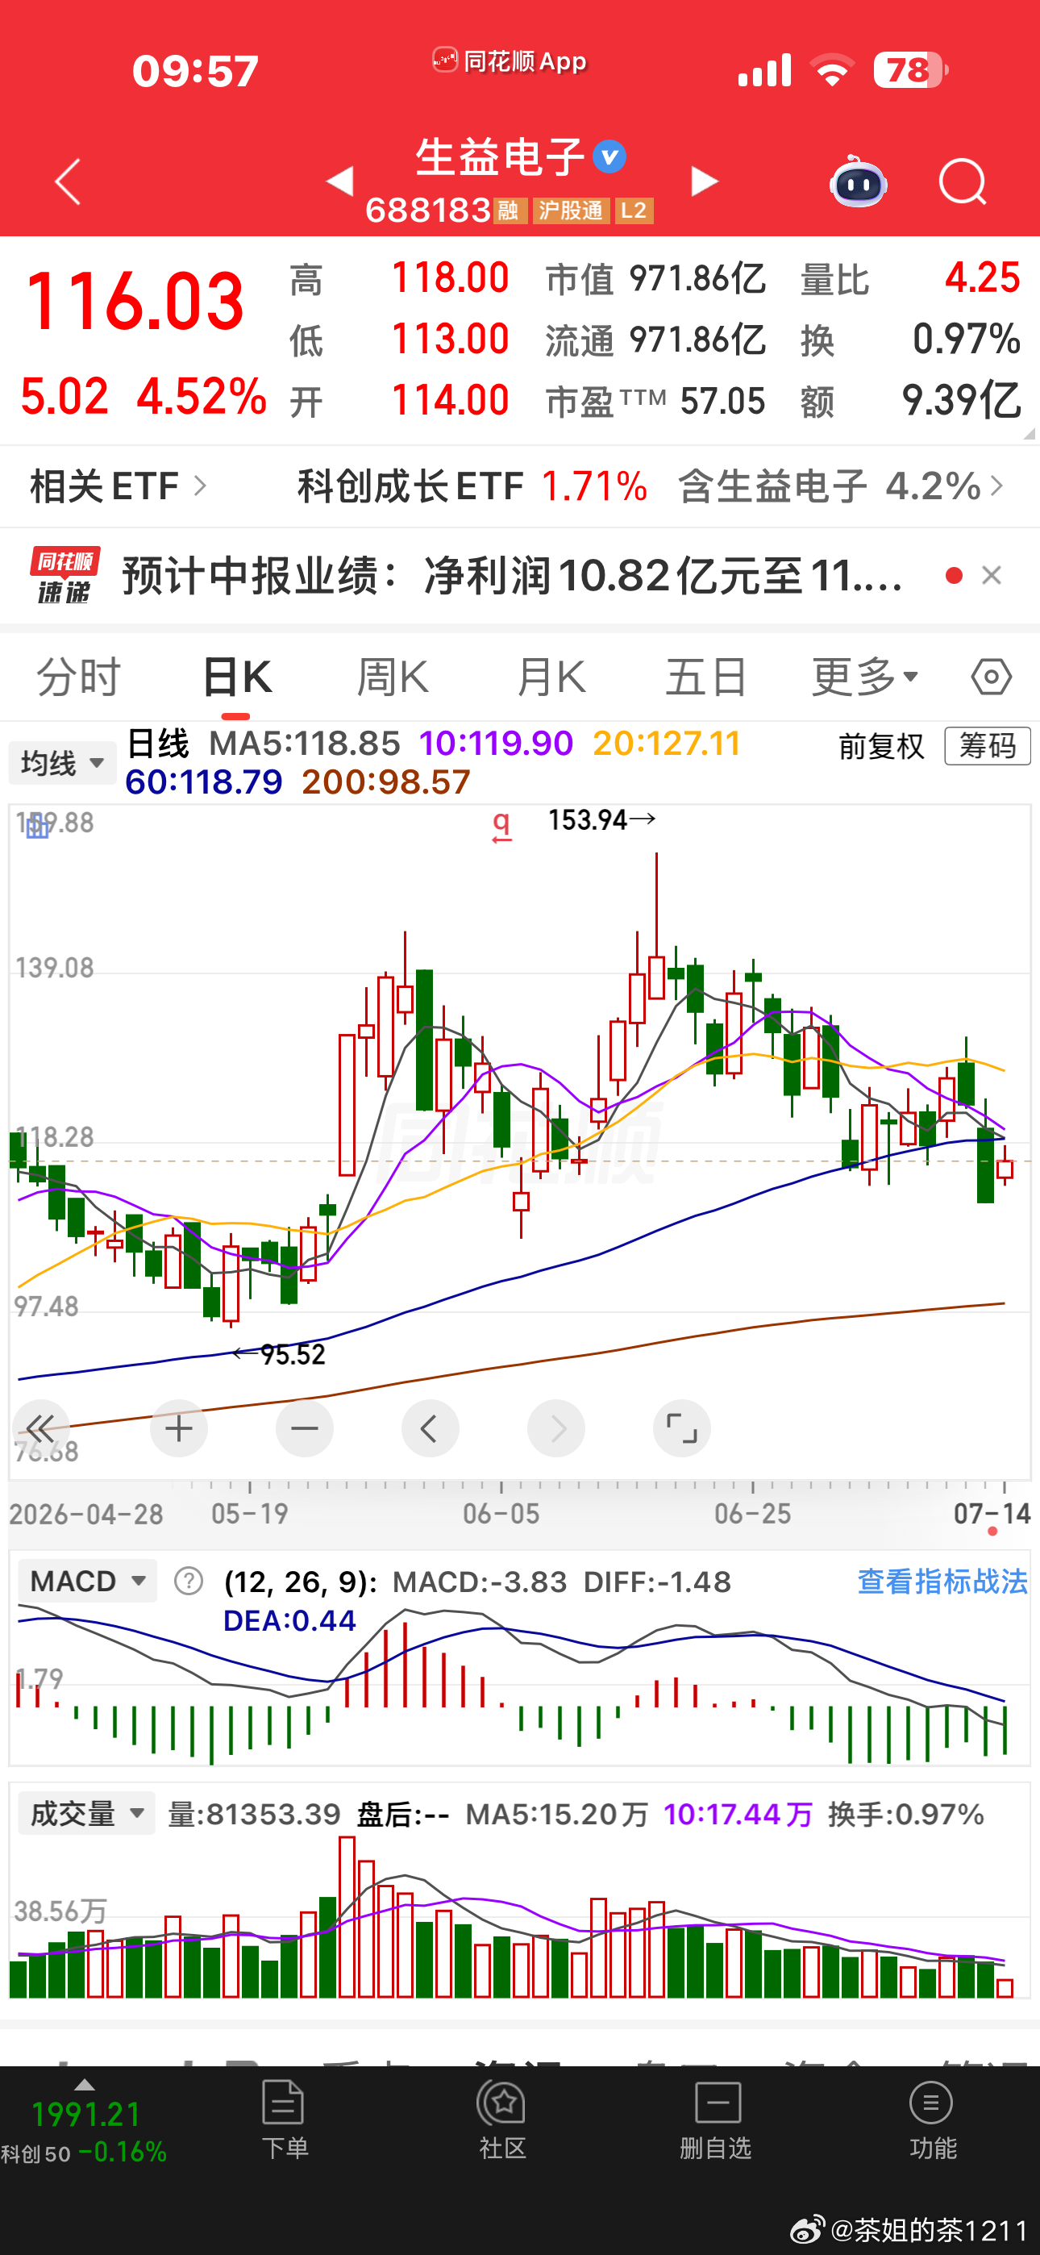Tap the L2 level tag
The height and width of the screenshot is (2255, 1040).
tap(634, 210)
